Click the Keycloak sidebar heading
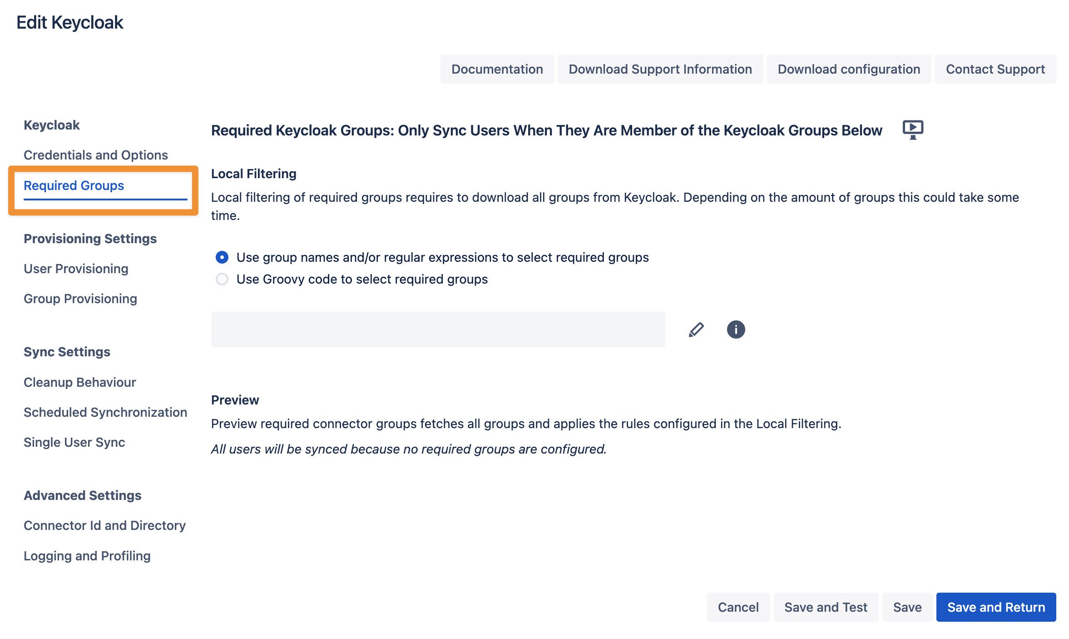 (x=51, y=125)
